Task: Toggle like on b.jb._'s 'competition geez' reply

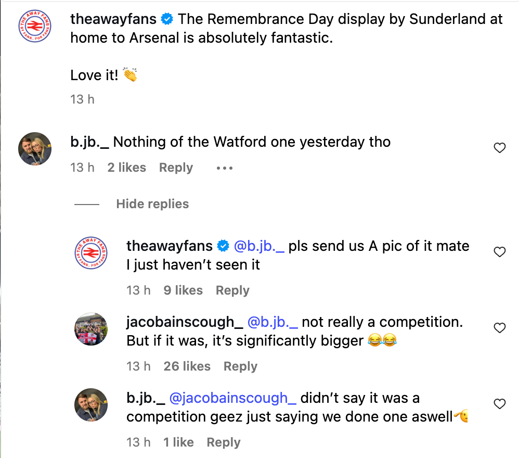Action: (x=499, y=404)
